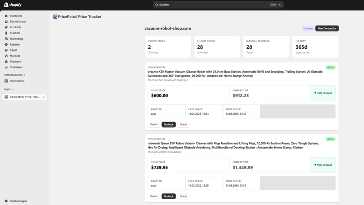This screenshot has height=205, width=364.
Task: Click the $600.00 your price value
Action: (160, 96)
